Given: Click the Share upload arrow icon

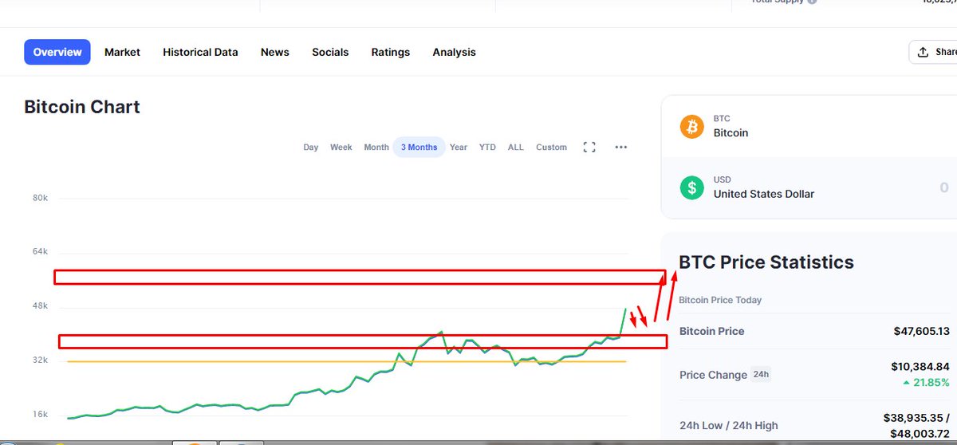Looking at the screenshot, I should 923,52.
